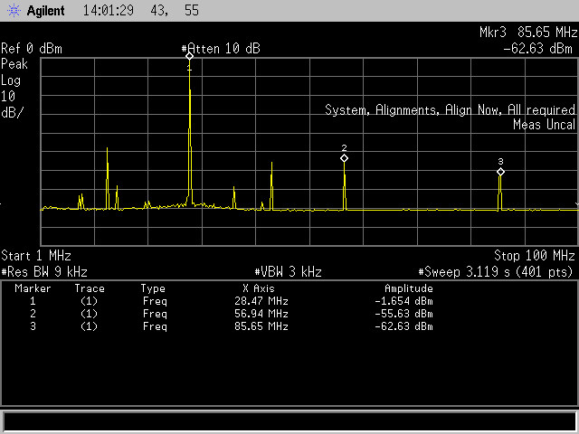Image resolution: width=579 pixels, height=434 pixels.
Task: Click the -1.654 dBm amplitude cell
Action: [x=403, y=301]
